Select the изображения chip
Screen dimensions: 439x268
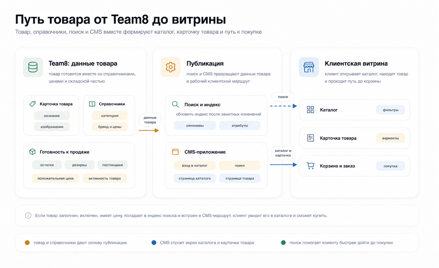52,127
